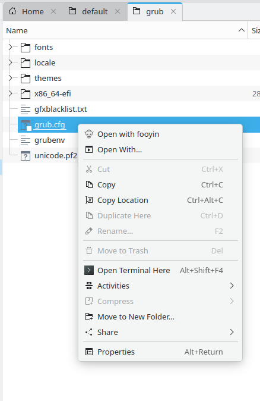The image size is (260, 401).
Task: Open the Share submenu arrow
Action: (x=232, y=332)
